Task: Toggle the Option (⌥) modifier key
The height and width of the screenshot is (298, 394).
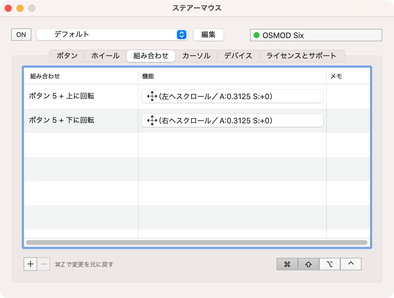Action: click(x=330, y=264)
